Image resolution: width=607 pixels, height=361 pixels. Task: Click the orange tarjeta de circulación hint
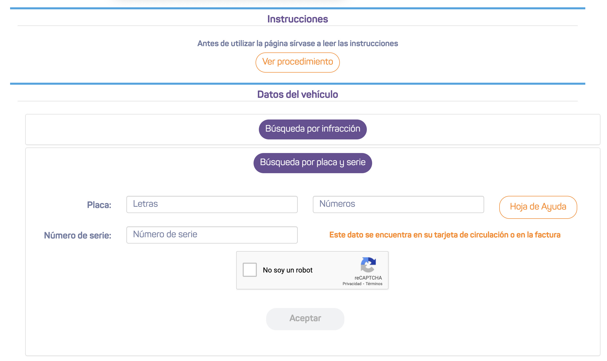pos(445,235)
